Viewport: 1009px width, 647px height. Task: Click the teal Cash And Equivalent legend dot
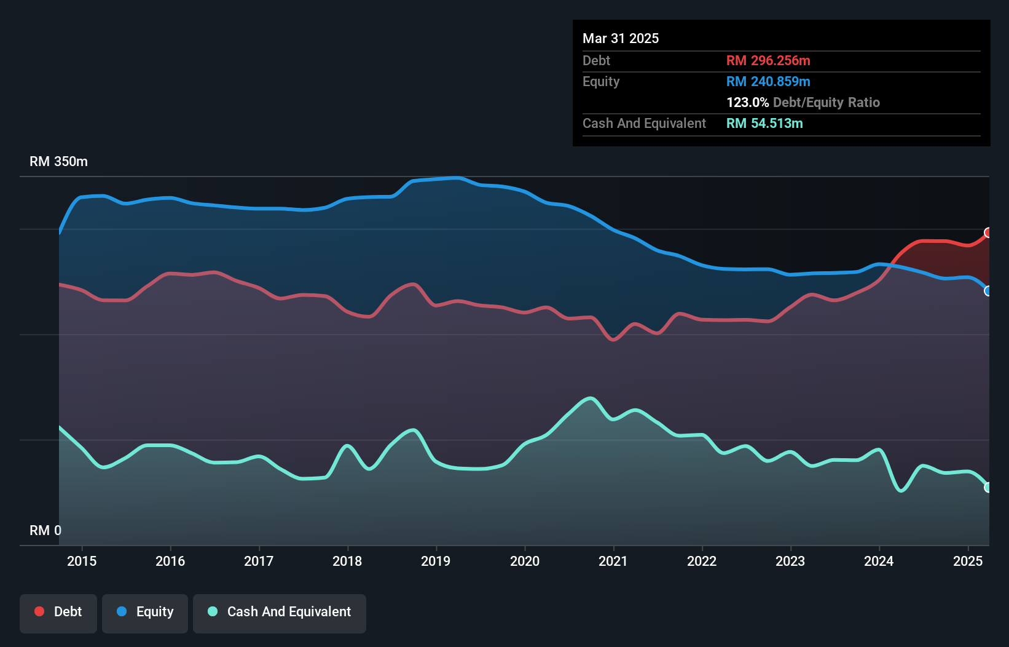tap(212, 611)
